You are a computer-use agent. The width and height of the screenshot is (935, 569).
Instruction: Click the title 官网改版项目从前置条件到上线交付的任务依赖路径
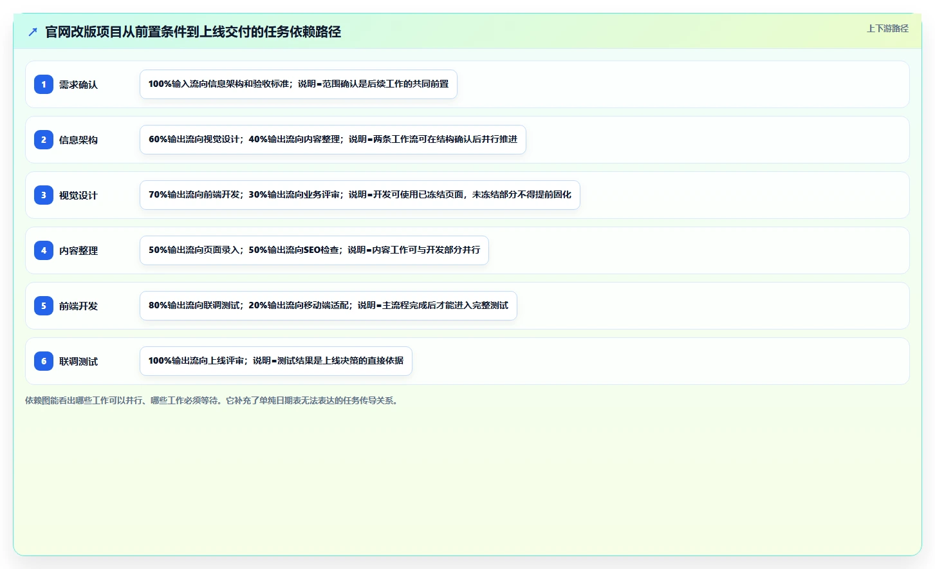(193, 32)
